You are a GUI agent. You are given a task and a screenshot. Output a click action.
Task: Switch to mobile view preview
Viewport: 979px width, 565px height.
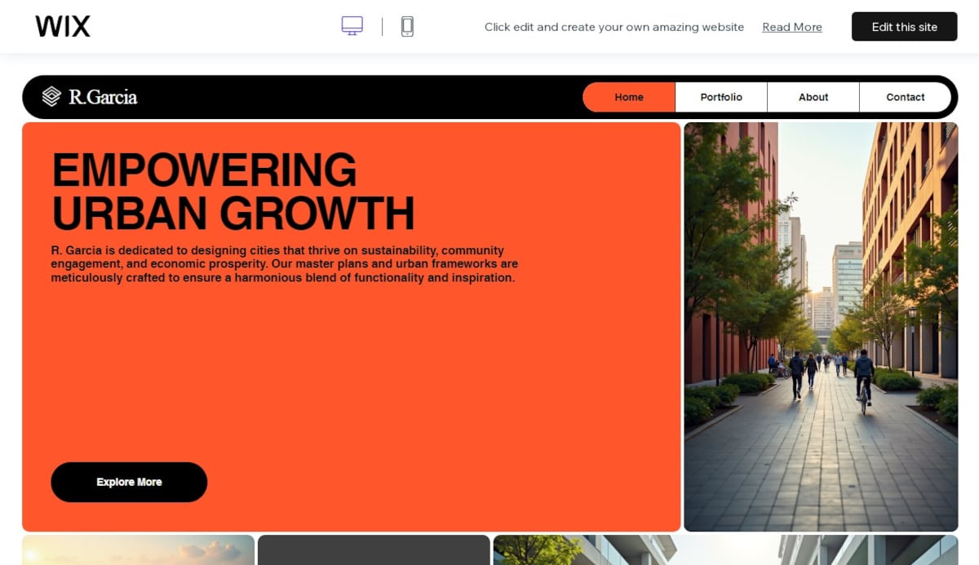(x=407, y=26)
